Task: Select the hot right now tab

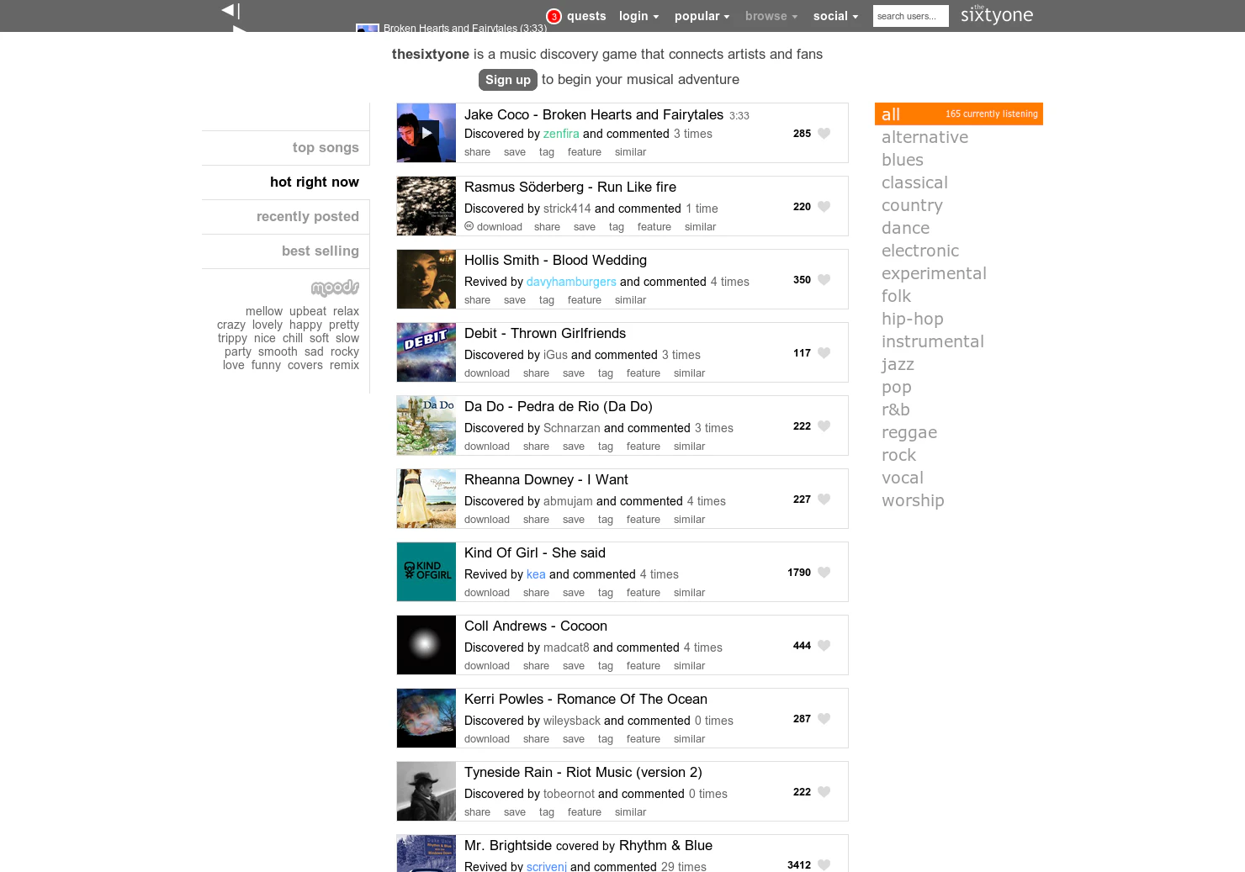Action: coord(315,182)
